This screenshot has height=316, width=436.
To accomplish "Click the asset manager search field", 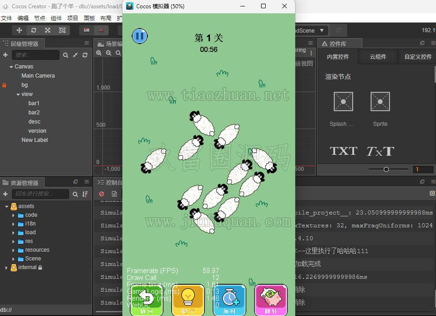I will pyautogui.click(x=41, y=194).
